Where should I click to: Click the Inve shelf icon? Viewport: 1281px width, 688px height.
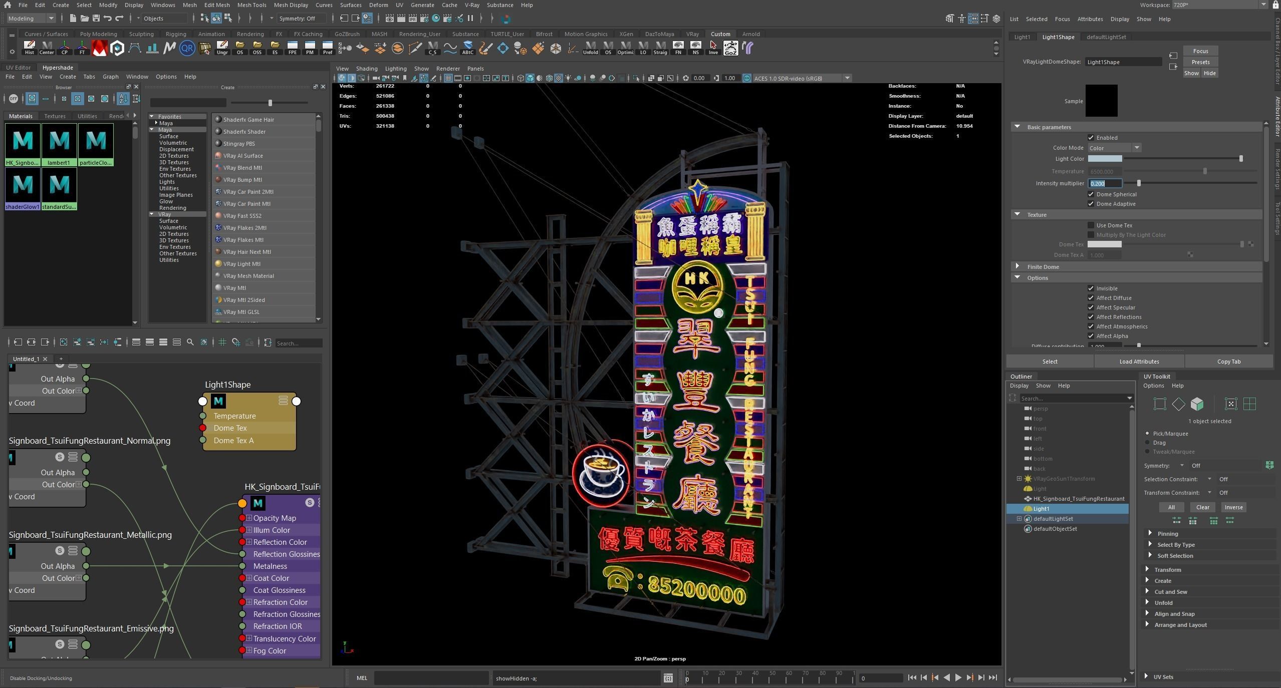713,48
